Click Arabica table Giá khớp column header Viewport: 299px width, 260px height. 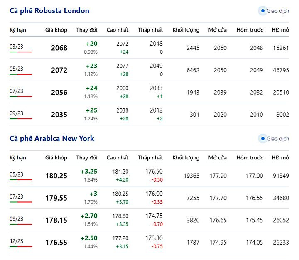[x=56, y=158]
